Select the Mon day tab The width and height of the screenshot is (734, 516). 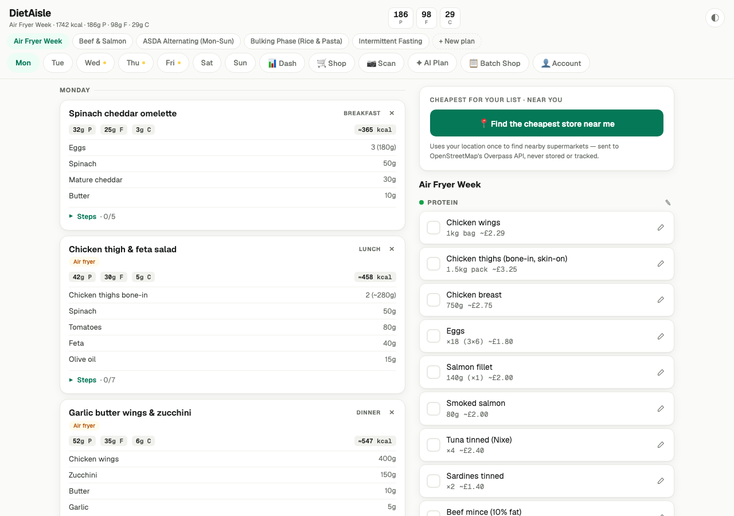coord(23,63)
